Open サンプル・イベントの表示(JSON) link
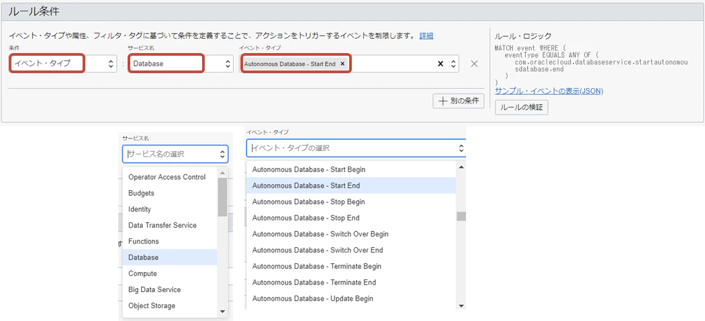This screenshot has height=321, width=705. point(549,91)
